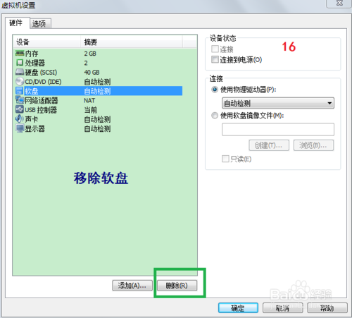
Task: Click the 设备 column header
Action: pos(46,42)
